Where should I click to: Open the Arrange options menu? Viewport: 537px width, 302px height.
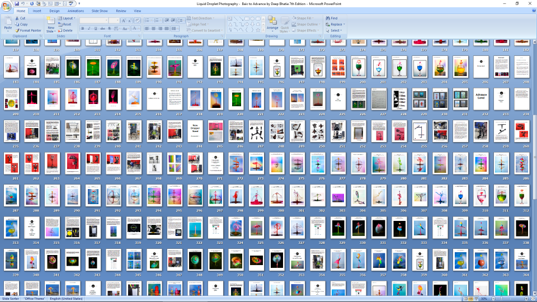click(272, 24)
